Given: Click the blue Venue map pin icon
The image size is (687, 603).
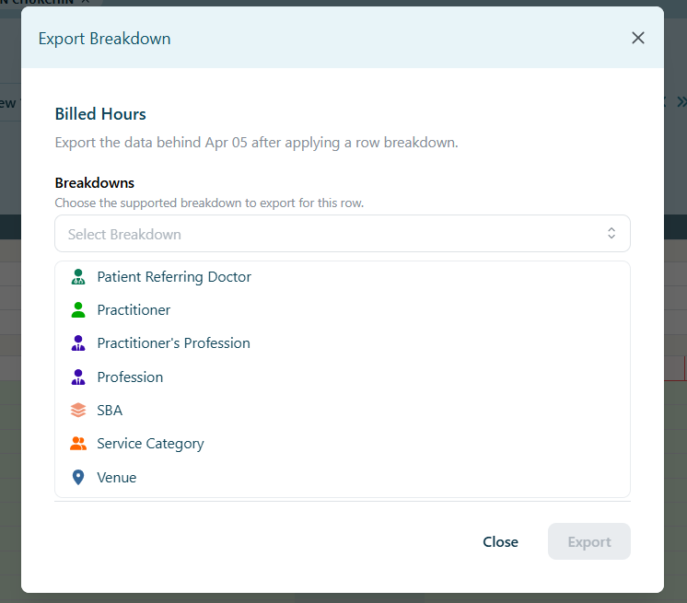Looking at the screenshot, I should click(x=78, y=477).
